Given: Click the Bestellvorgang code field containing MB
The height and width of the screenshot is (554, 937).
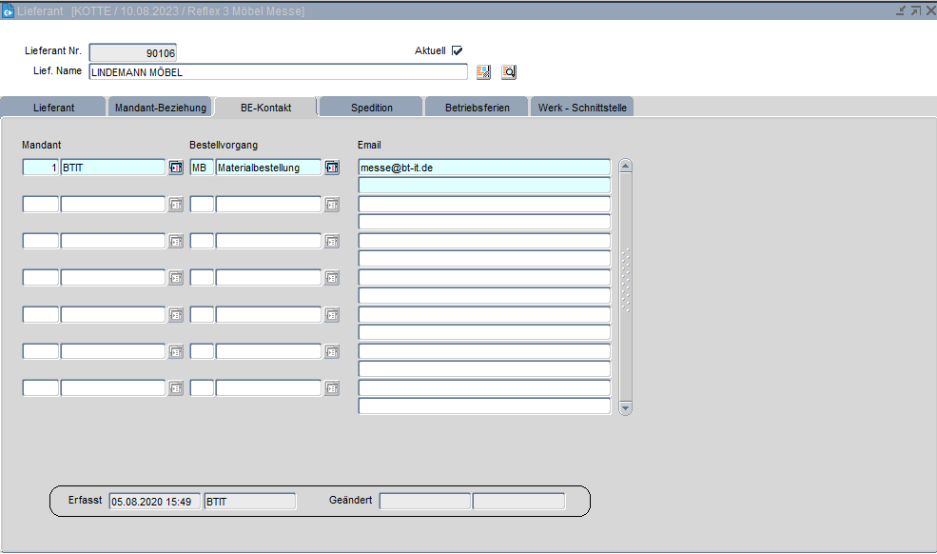Looking at the screenshot, I should [x=202, y=168].
